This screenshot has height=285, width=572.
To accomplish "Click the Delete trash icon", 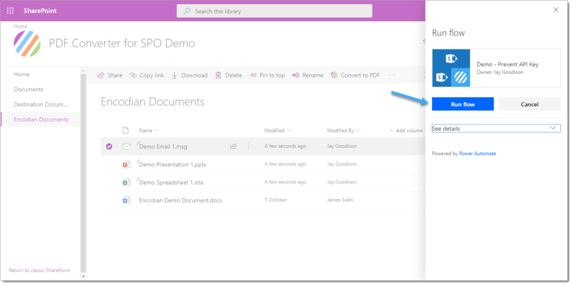I will [218, 75].
